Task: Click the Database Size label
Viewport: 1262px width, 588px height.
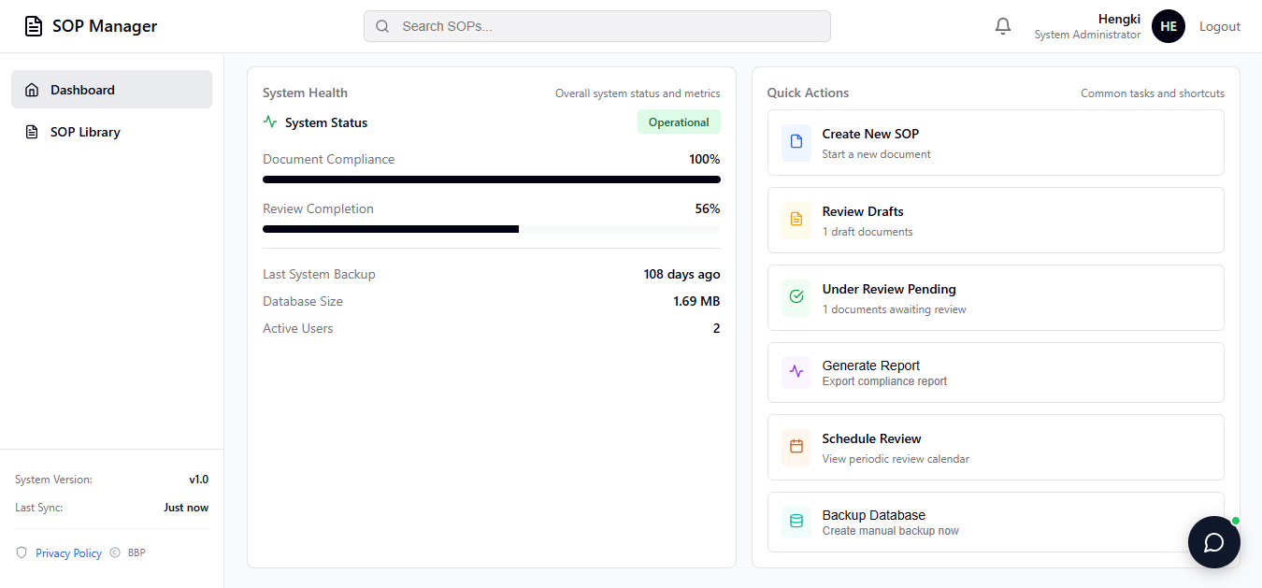Action: coord(303,301)
